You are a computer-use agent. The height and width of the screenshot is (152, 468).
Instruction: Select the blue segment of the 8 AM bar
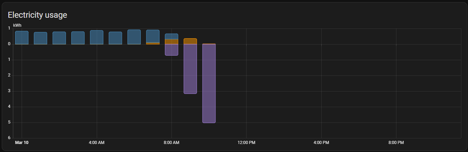[x=171, y=37]
